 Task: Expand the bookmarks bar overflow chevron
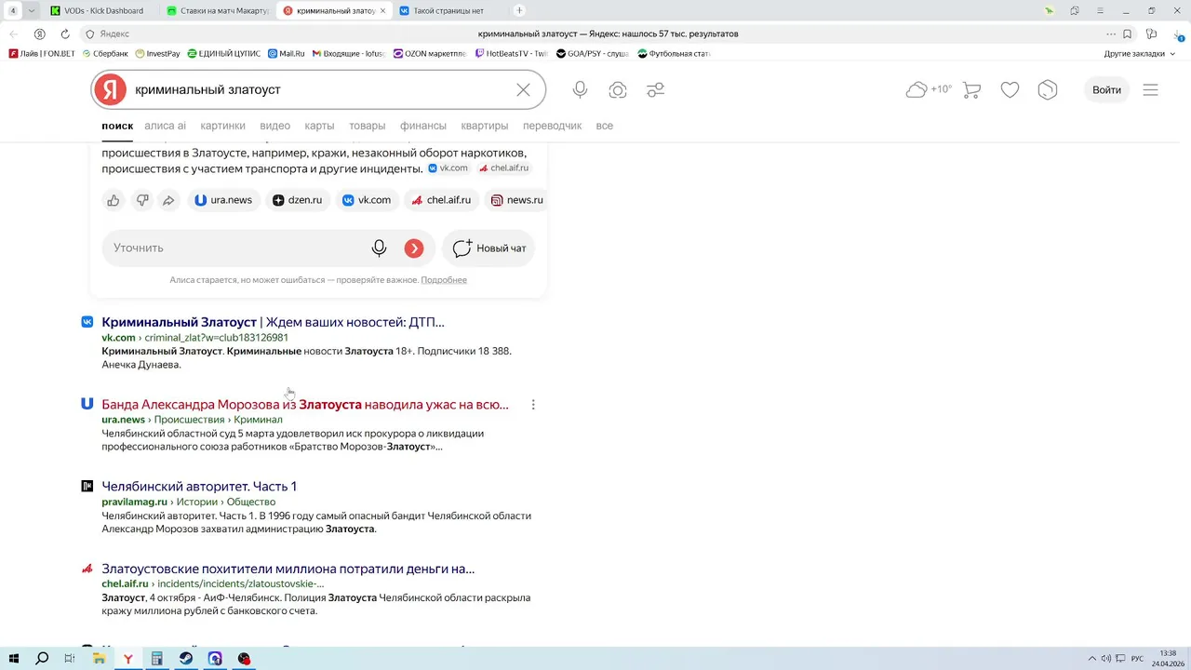coord(1173,54)
